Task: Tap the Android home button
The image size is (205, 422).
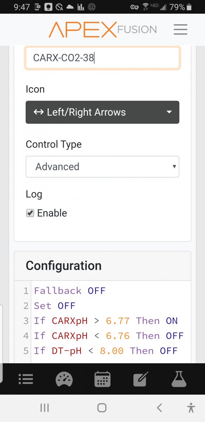Action: [102, 408]
